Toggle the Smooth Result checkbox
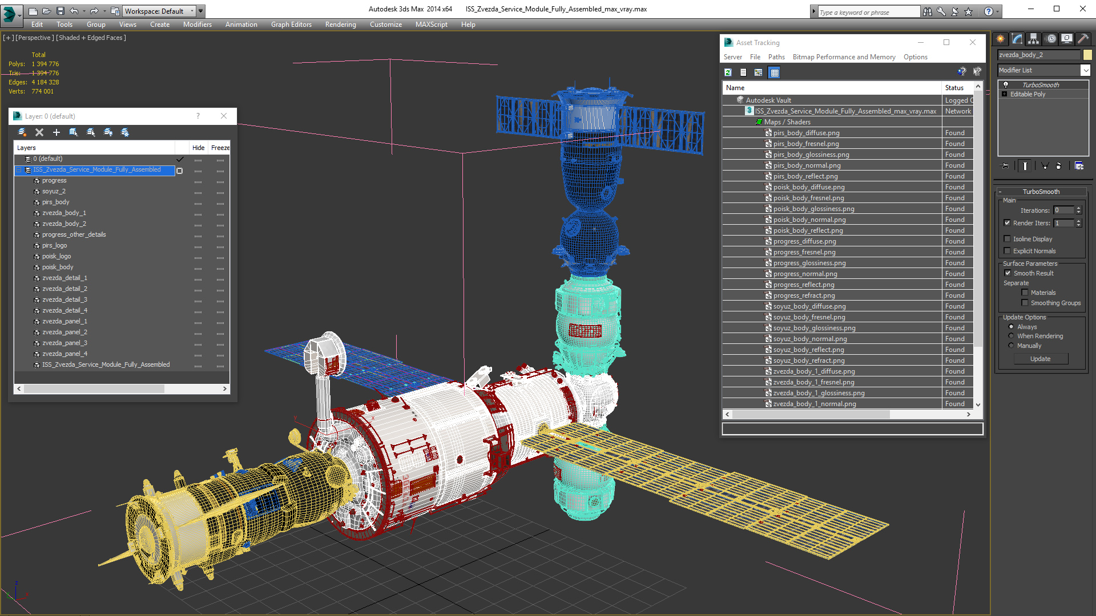 1008,273
